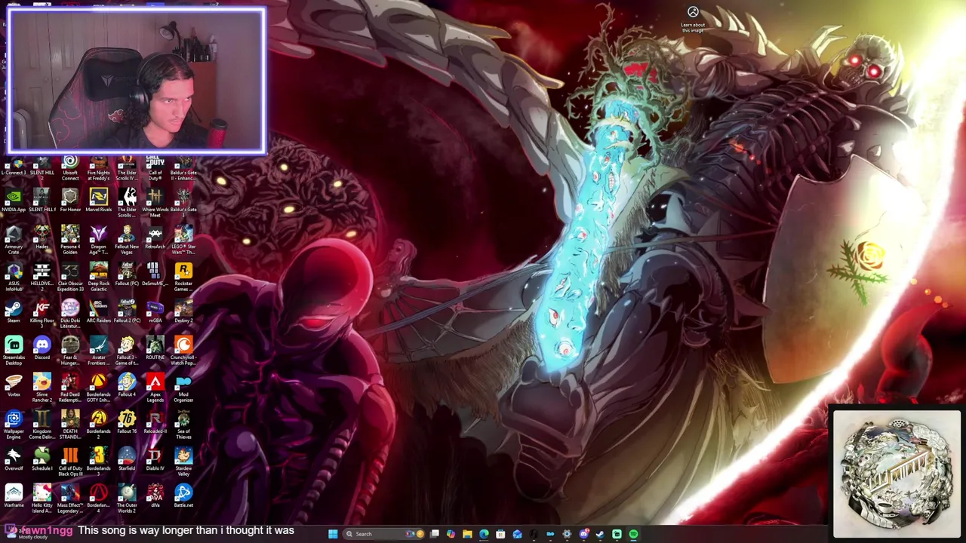Launch Streamlabs Desktop shortcut

click(x=14, y=351)
